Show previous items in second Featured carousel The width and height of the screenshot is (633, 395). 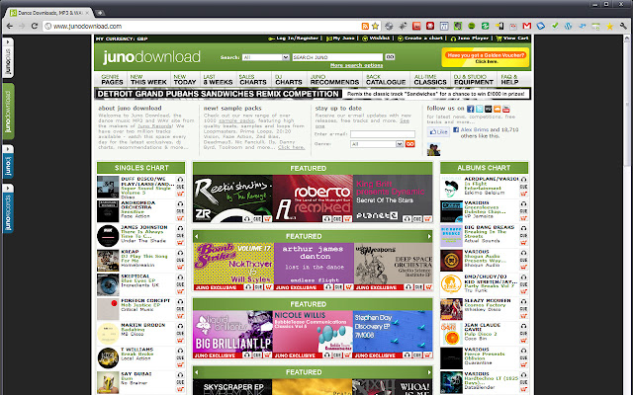(x=197, y=236)
